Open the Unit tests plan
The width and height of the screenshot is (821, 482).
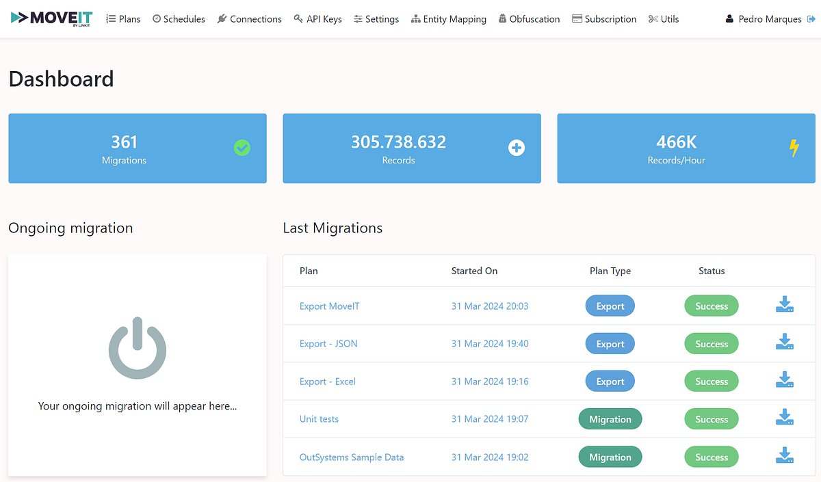point(319,419)
